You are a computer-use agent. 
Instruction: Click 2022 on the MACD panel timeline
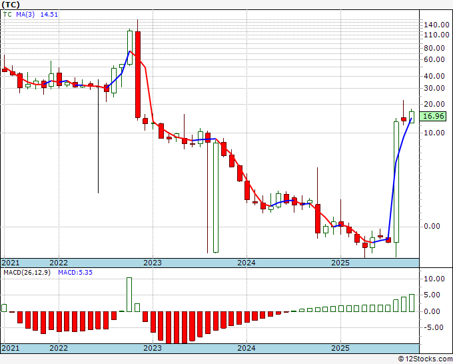59,348
